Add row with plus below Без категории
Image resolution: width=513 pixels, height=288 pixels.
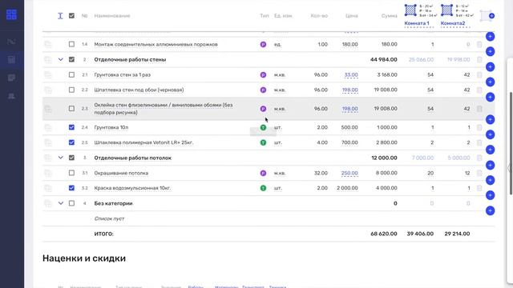click(x=490, y=210)
